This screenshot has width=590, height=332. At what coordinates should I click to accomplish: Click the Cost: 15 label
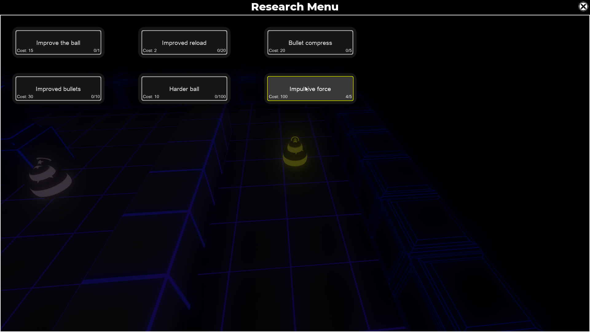coord(25,50)
